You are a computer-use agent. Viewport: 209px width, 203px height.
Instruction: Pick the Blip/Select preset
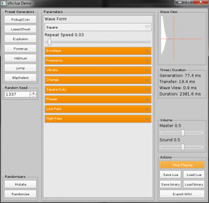coord(20,78)
